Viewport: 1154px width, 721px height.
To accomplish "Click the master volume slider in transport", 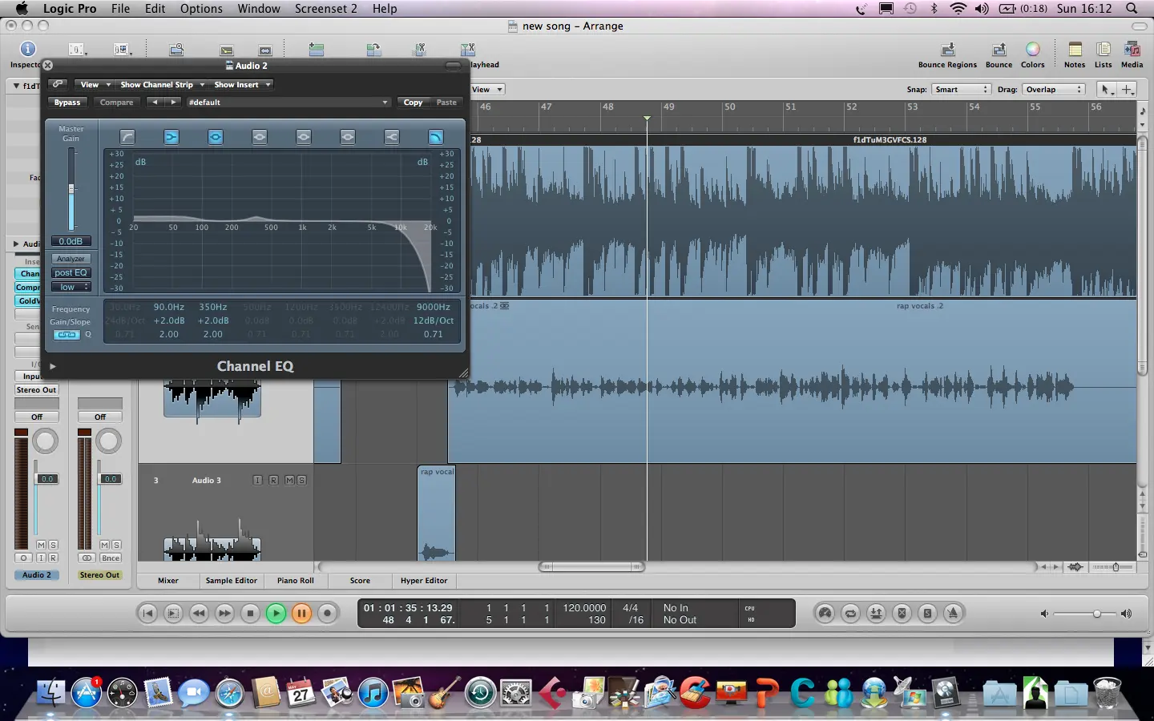I will (1086, 614).
